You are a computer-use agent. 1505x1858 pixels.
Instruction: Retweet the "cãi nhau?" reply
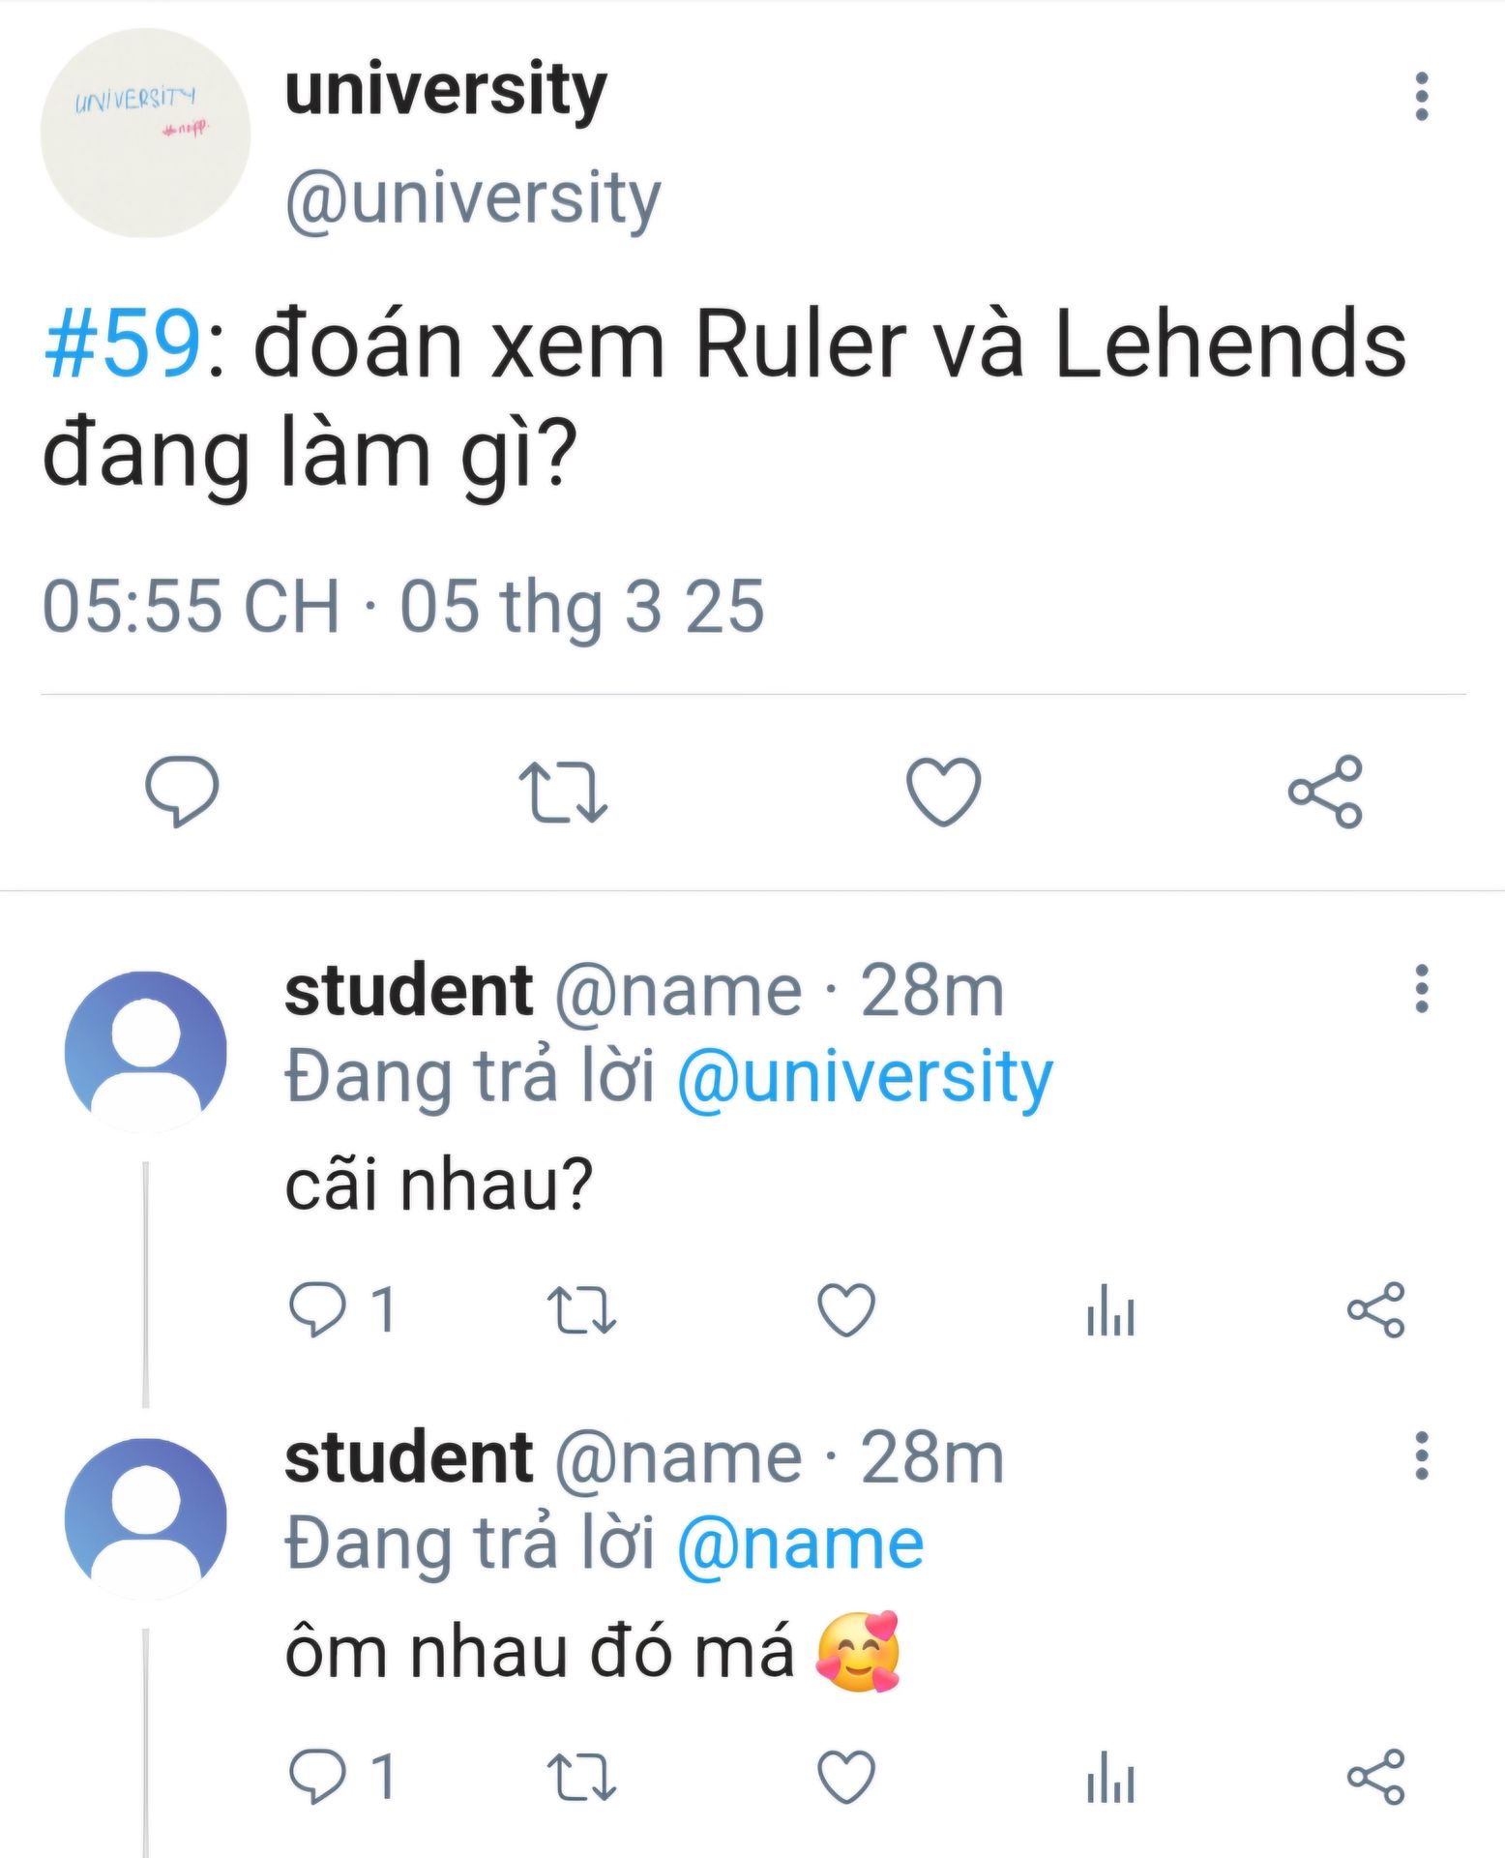pos(581,1309)
